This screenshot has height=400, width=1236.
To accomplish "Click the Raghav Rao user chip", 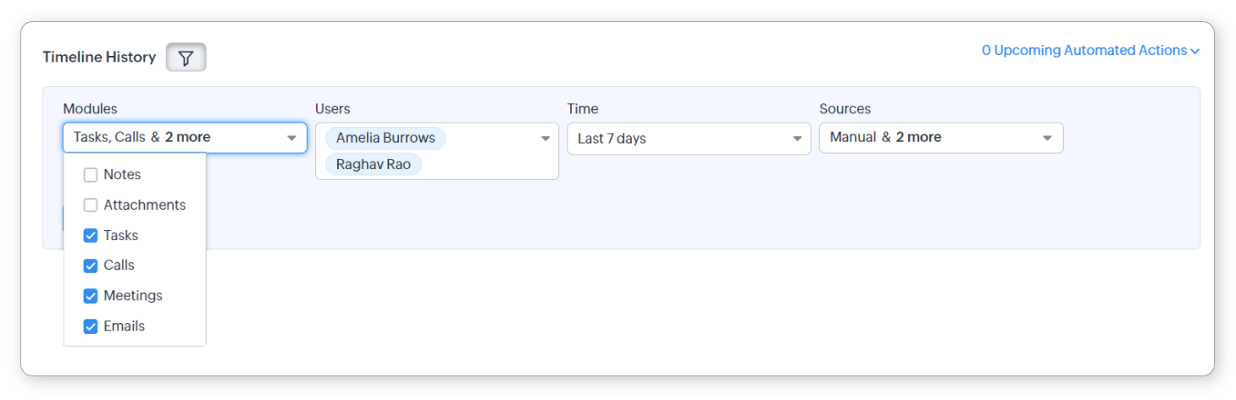I will point(374,164).
